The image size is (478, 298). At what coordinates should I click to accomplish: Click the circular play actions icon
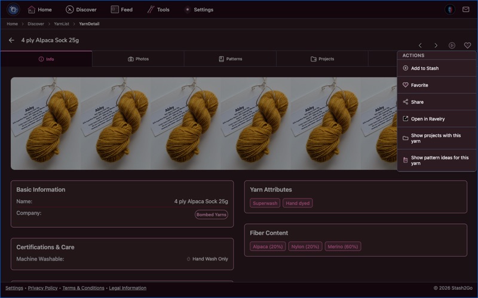pos(452,45)
